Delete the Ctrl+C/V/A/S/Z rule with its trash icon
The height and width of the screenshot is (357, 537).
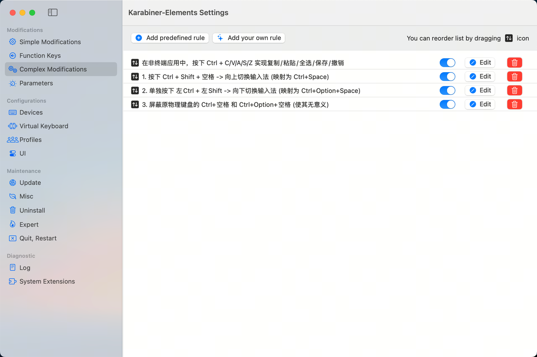tap(514, 63)
